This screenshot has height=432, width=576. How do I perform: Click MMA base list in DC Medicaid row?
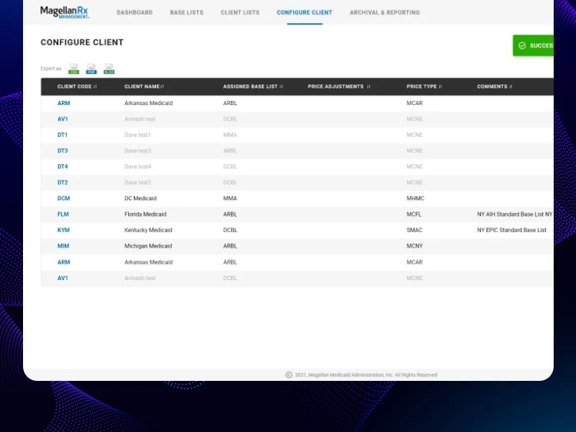(230, 199)
